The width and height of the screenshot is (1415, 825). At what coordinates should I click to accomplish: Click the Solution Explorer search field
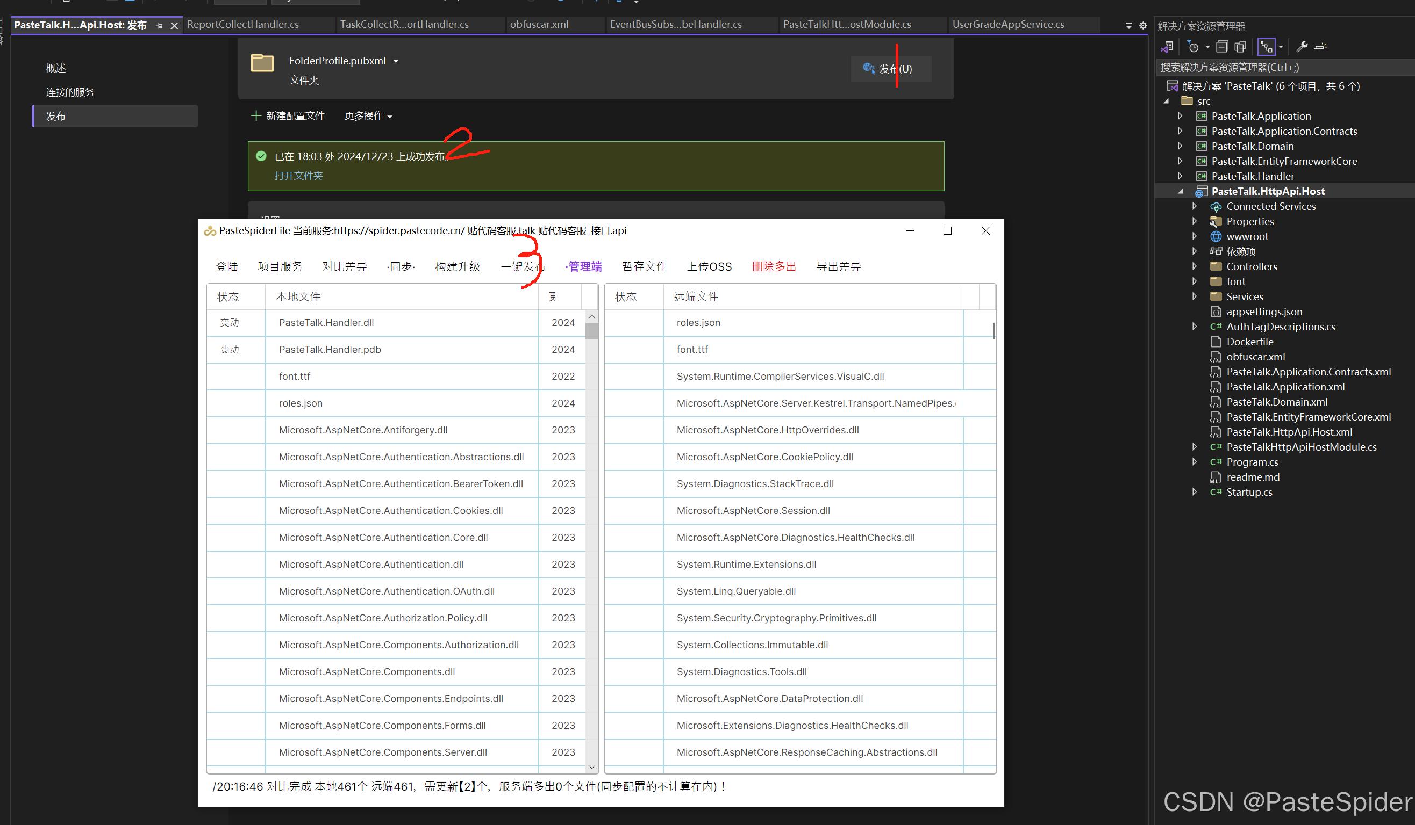1285,67
